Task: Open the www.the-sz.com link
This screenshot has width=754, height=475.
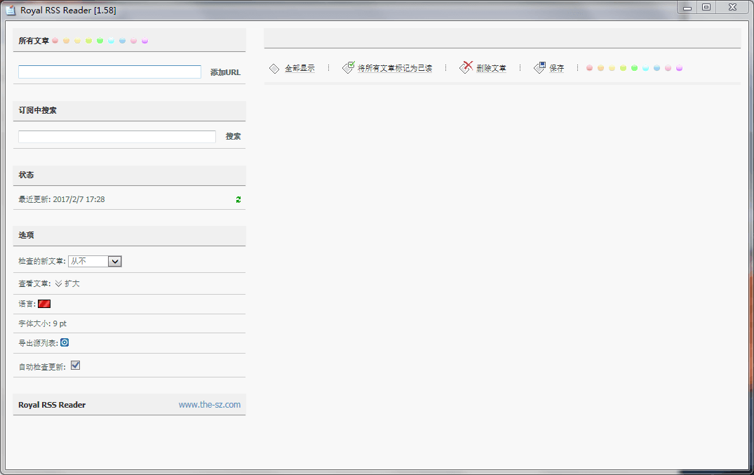Action: pyautogui.click(x=209, y=404)
